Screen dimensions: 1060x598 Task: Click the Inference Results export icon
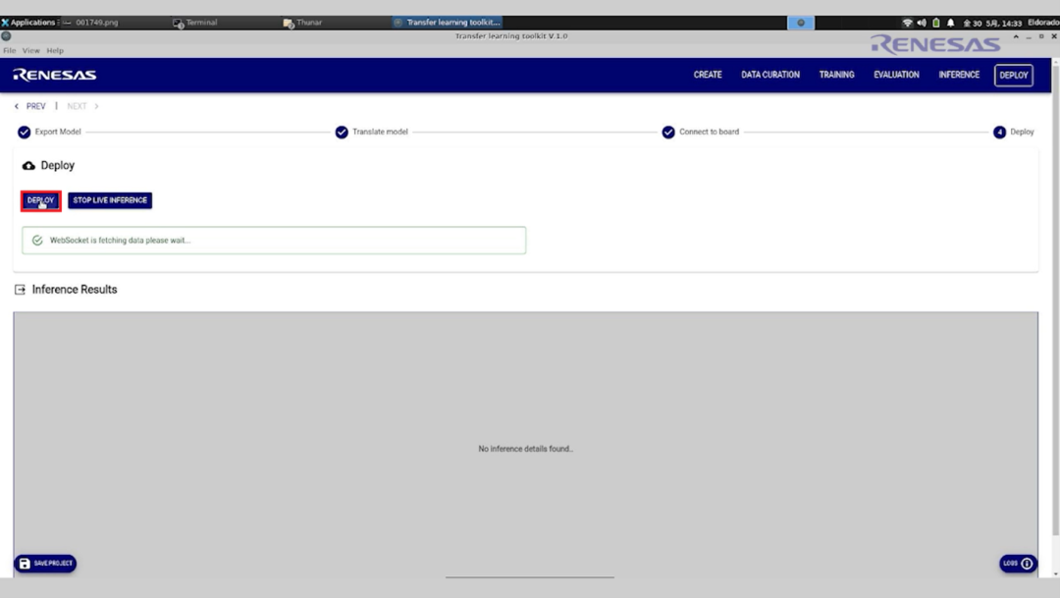(20, 290)
